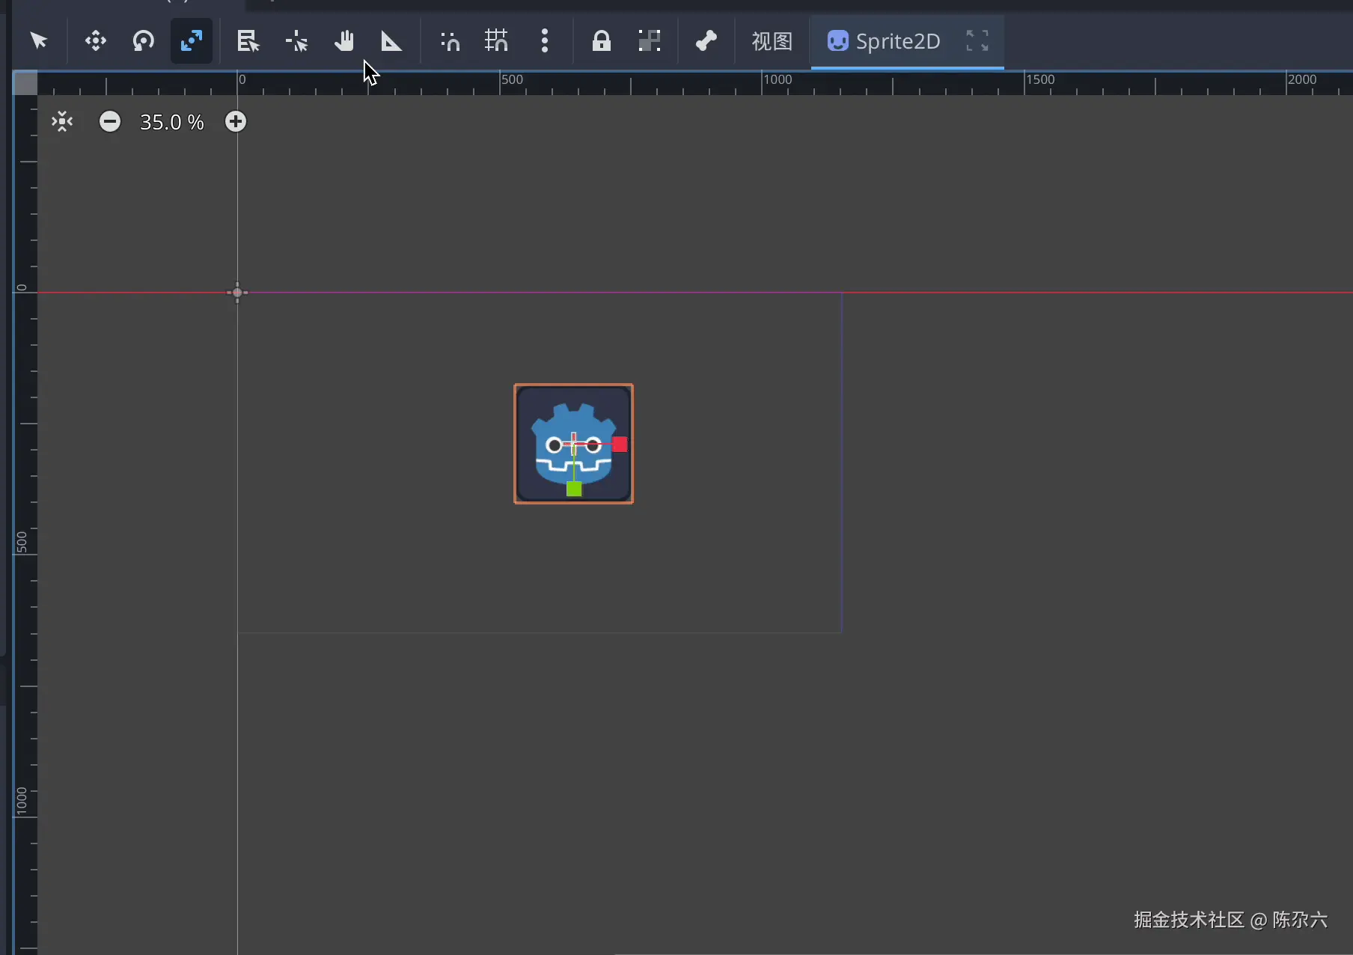
Task: Open the 视图 view menu
Action: tap(772, 40)
